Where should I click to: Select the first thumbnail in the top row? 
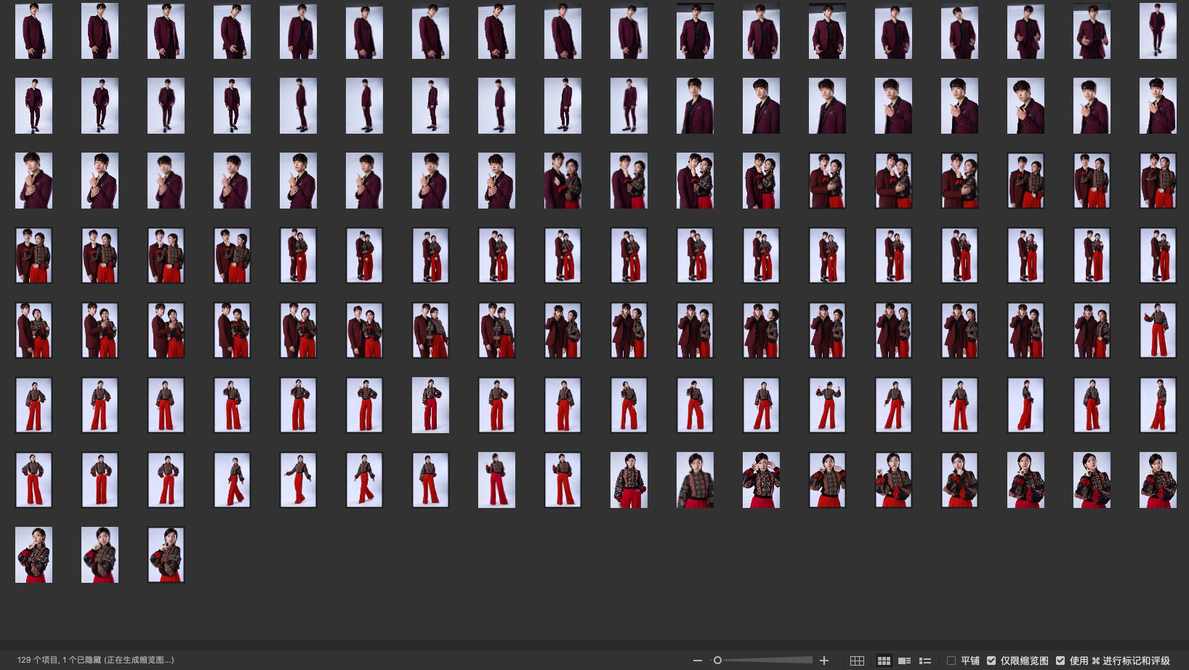coord(33,31)
